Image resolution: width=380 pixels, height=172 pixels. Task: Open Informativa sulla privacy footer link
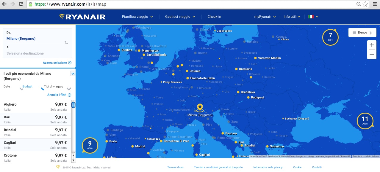click(x=268, y=168)
